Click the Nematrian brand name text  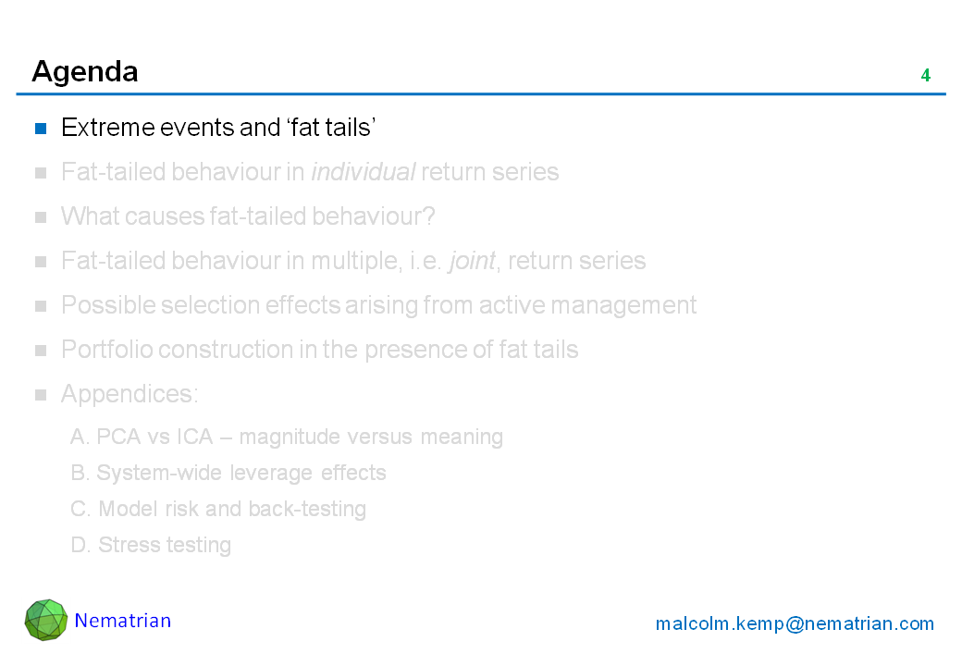pyautogui.click(x=123, y=621)
